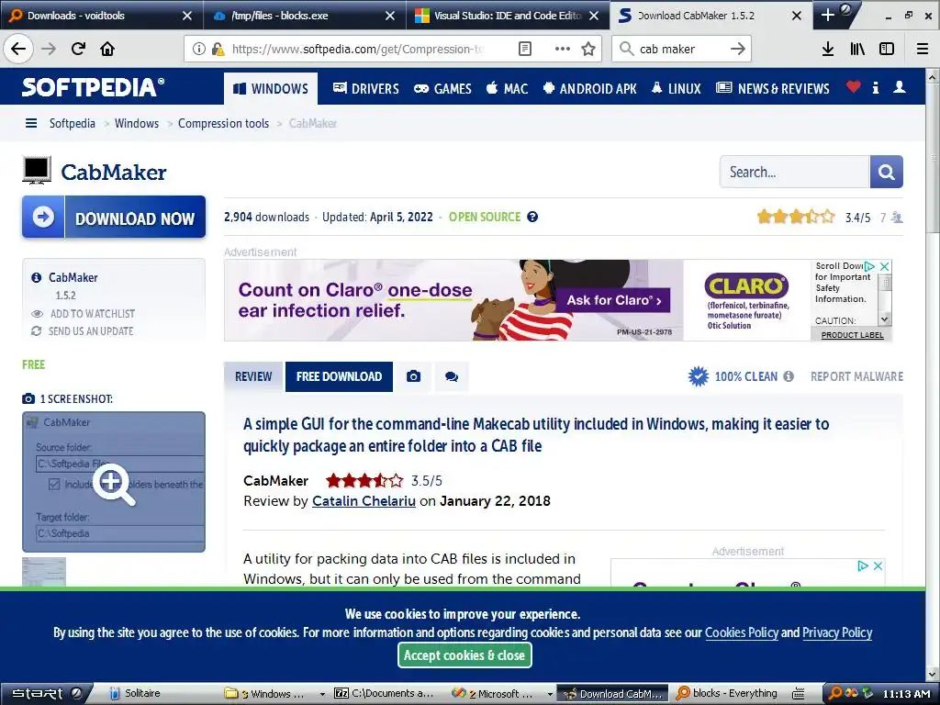Open Compression tools breadcrumb link
Image resolution: width=940 pixels, height=705 pixels.
[224, 124]
